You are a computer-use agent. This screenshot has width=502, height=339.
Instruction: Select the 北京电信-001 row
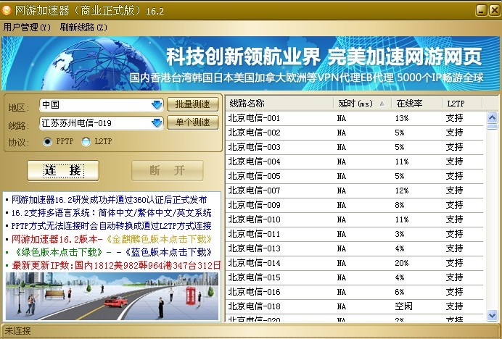355,118
